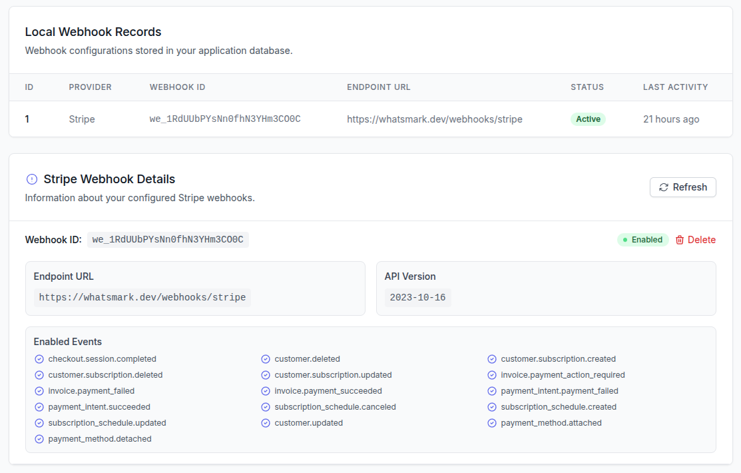Click the endpoint URL in the table row
Viewport: 741px width, 473px height.
point(435,119)
